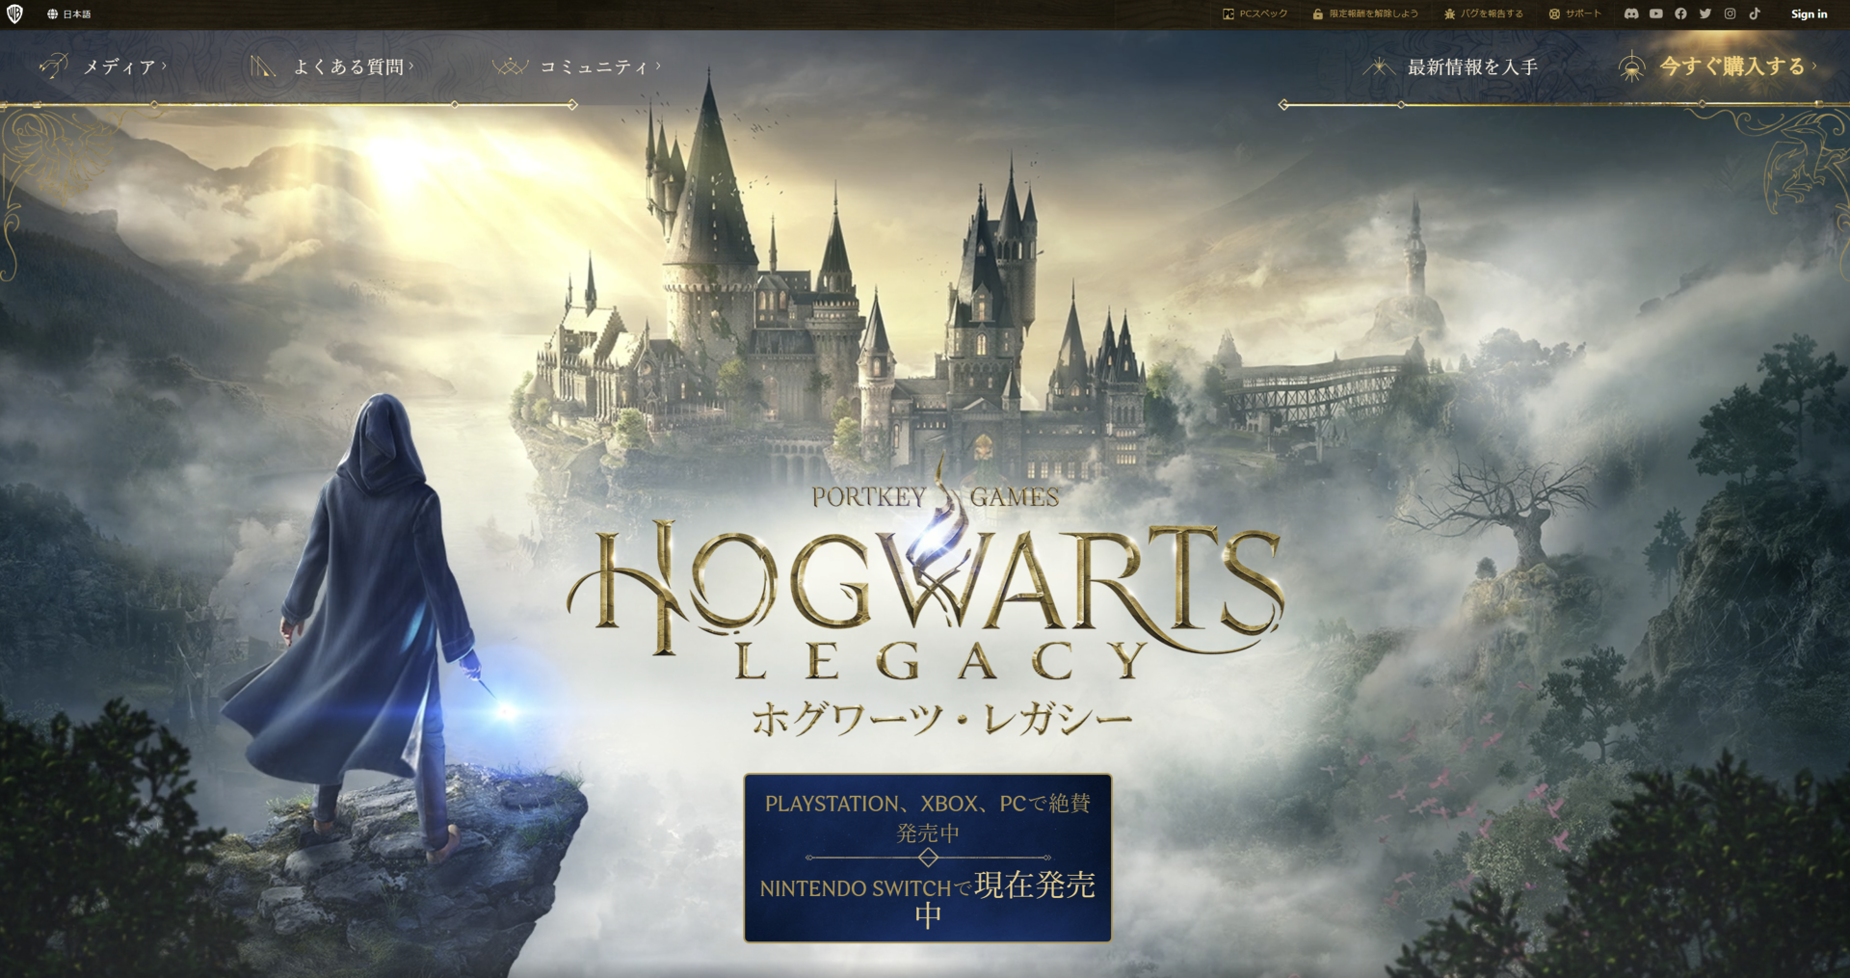Click the Warner Bros shield logo
This screenshot has height=978, width=1850.
14,14
